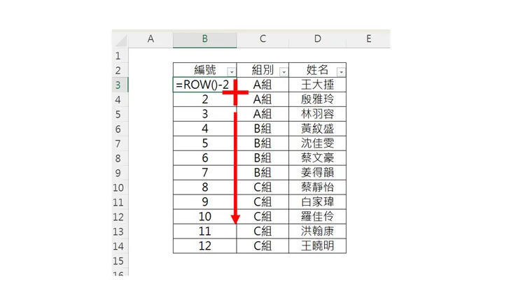Viewport: 518px width, 291px height.
Task: Select the cell with number 2
Action: pyautogui.click(x=205, y=99)
